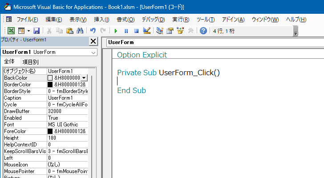Open the ウィンドウ(W) menu
Viewport: 324px width, 178px height.
pos(265,20)
